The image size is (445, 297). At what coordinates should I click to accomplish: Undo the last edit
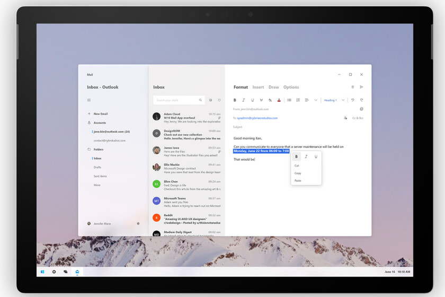(352, 100)
